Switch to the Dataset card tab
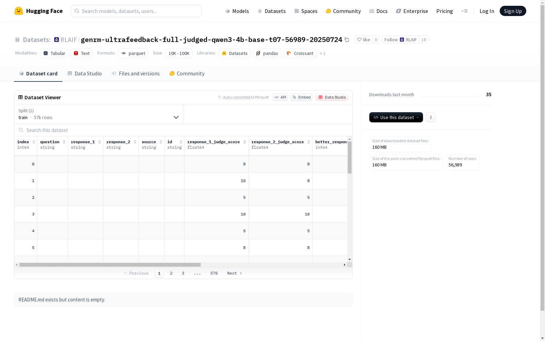This screenshot has height=341, width=545. tap(38, 74)
